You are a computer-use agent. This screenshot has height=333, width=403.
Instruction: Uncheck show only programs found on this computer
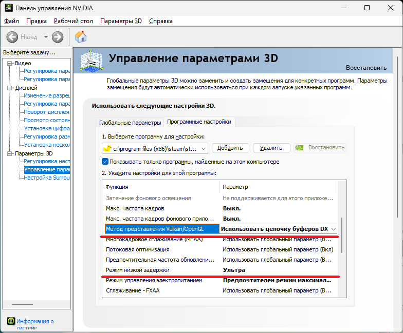coord(105,162)
